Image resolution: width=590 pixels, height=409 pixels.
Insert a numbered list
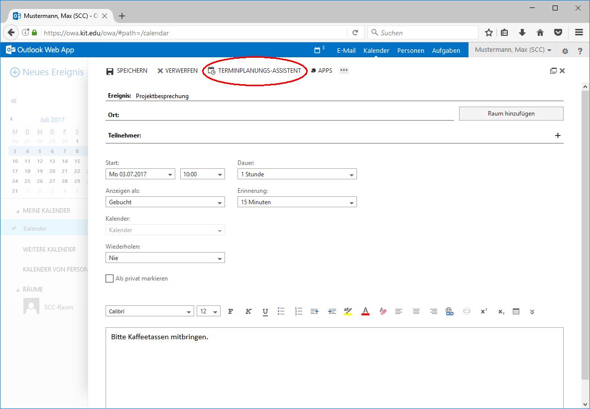[x=299, y=311]
